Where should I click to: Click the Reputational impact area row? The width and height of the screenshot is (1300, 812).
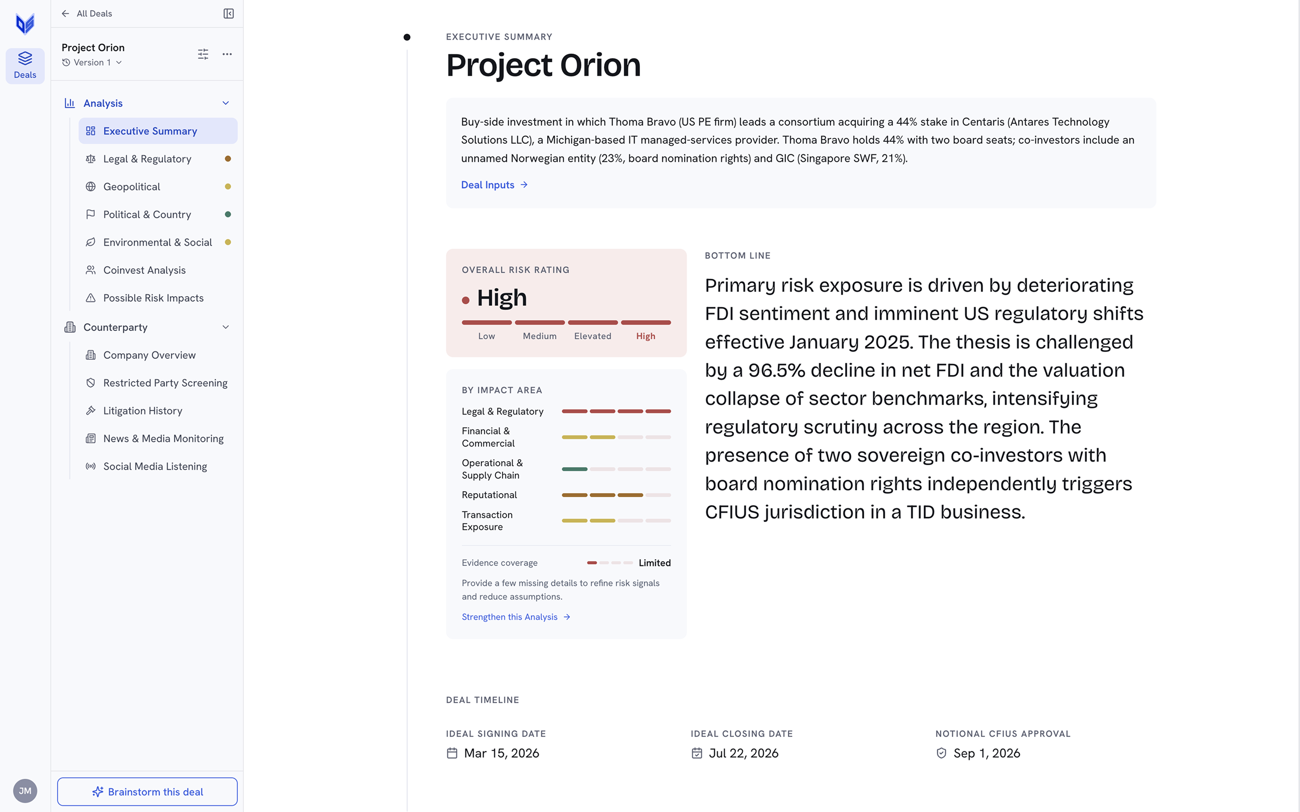point(566,495)
